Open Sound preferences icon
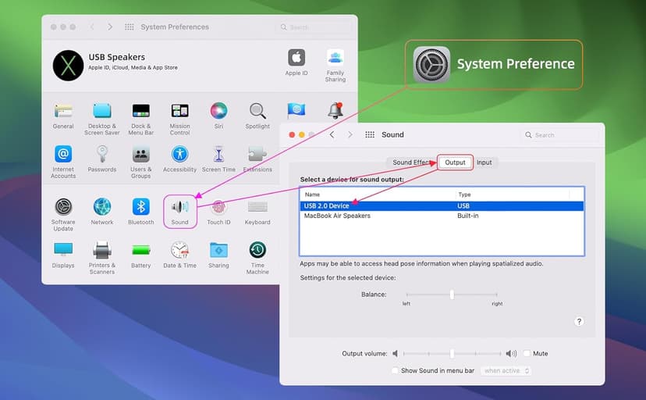Viewport: 646px width, 400px height. tap(179, 206)
